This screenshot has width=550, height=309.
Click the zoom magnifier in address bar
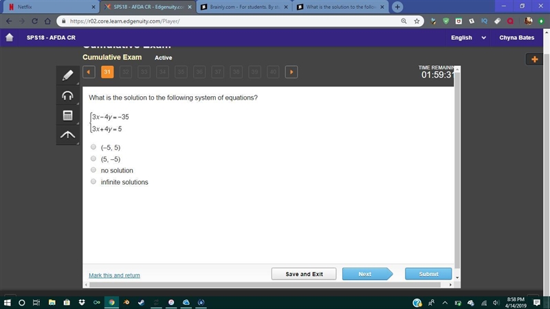point(404,21)
